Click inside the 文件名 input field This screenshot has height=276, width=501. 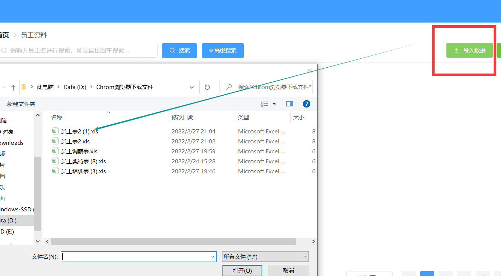tap(137, 256)
